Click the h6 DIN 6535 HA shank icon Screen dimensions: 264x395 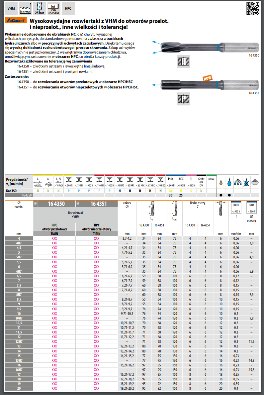(53, 8)
